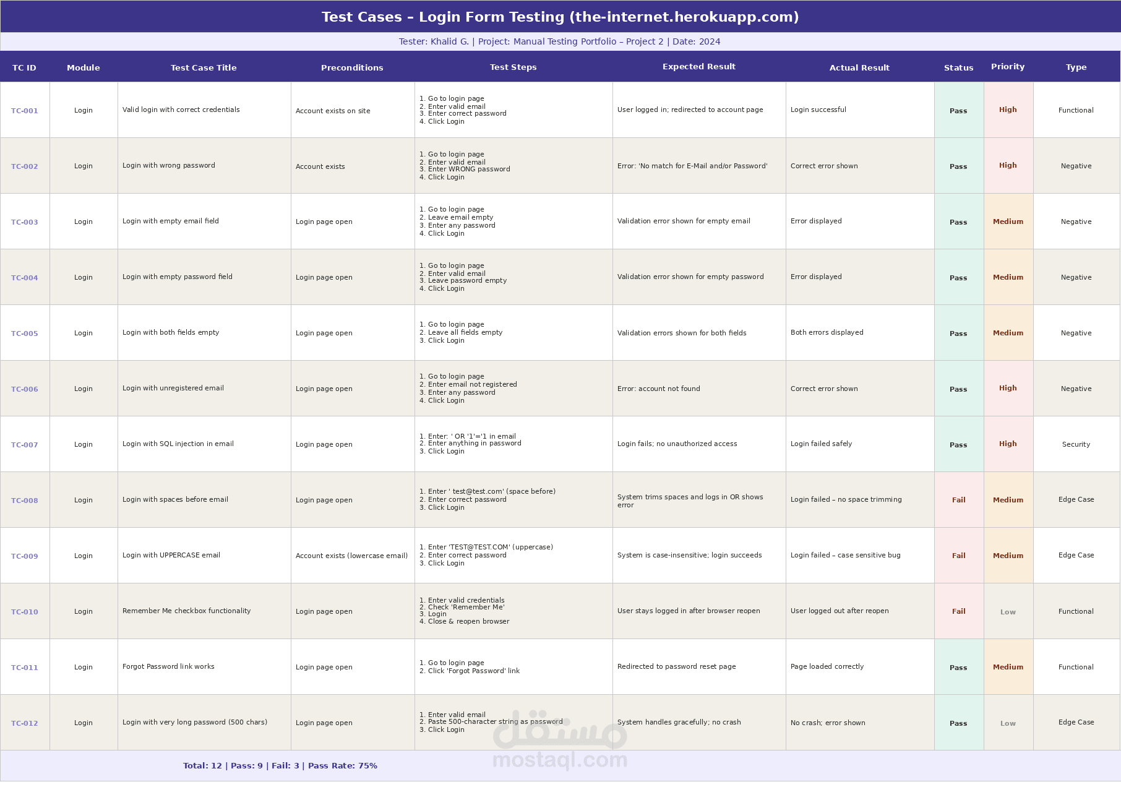This screenshot has height=787, width=1121.
Task: Click 'Login with spaces before email' title
Action: 175,499
